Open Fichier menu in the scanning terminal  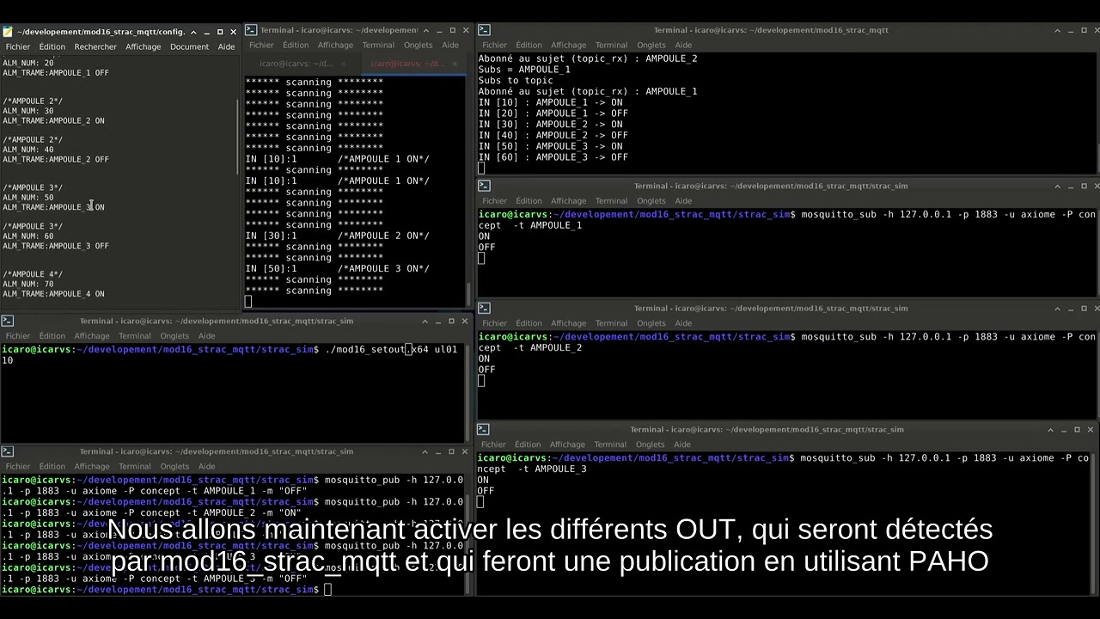tap(261, 45)
